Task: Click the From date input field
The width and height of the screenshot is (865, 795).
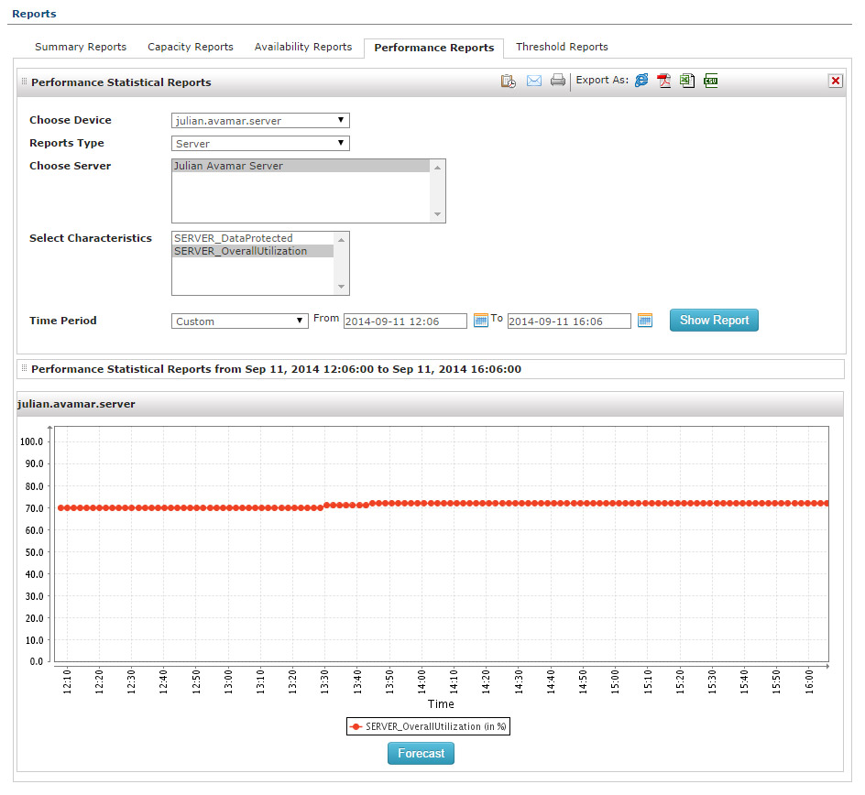Action: [405, 321]
